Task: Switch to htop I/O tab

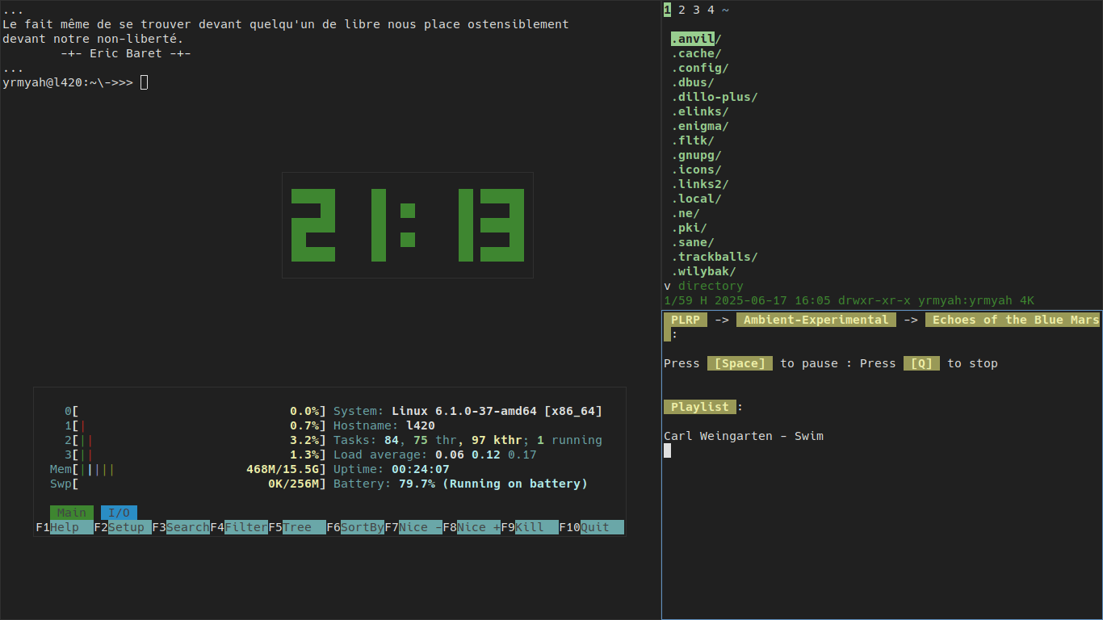Action: (x=119, y=513)
